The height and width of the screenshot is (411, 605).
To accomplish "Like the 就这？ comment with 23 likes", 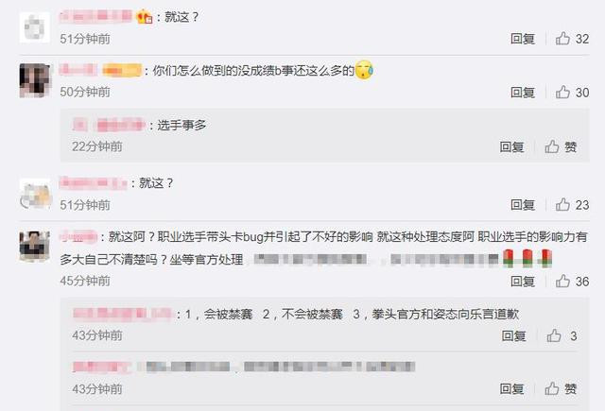I will (x=572, y=205).
